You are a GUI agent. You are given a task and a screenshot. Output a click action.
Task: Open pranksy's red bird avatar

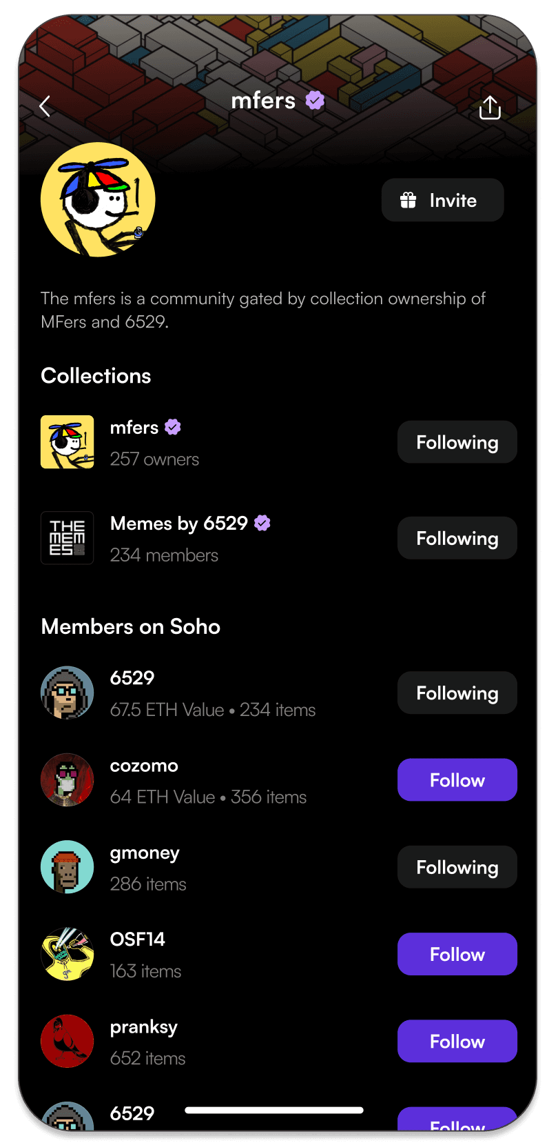68,1041
